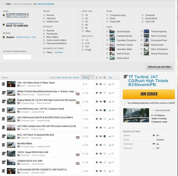This screenshot has width=178, height=176.
Task: Click Add as Favourite button
Action: pyautogui.click(x=161, y=110)
